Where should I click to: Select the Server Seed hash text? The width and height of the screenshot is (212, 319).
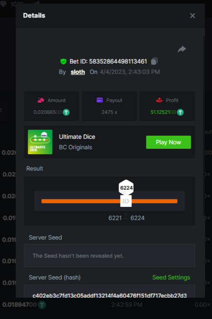(x=110, y=295)
